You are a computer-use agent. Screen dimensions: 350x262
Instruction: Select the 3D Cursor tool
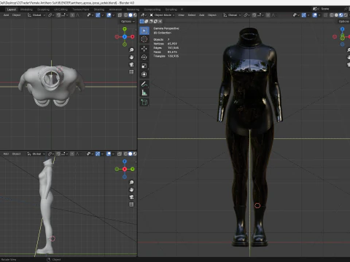tap(144, 39)
